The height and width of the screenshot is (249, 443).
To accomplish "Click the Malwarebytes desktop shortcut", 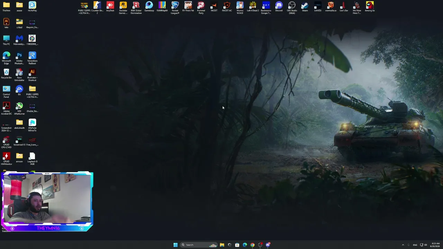I will (19, 40).
